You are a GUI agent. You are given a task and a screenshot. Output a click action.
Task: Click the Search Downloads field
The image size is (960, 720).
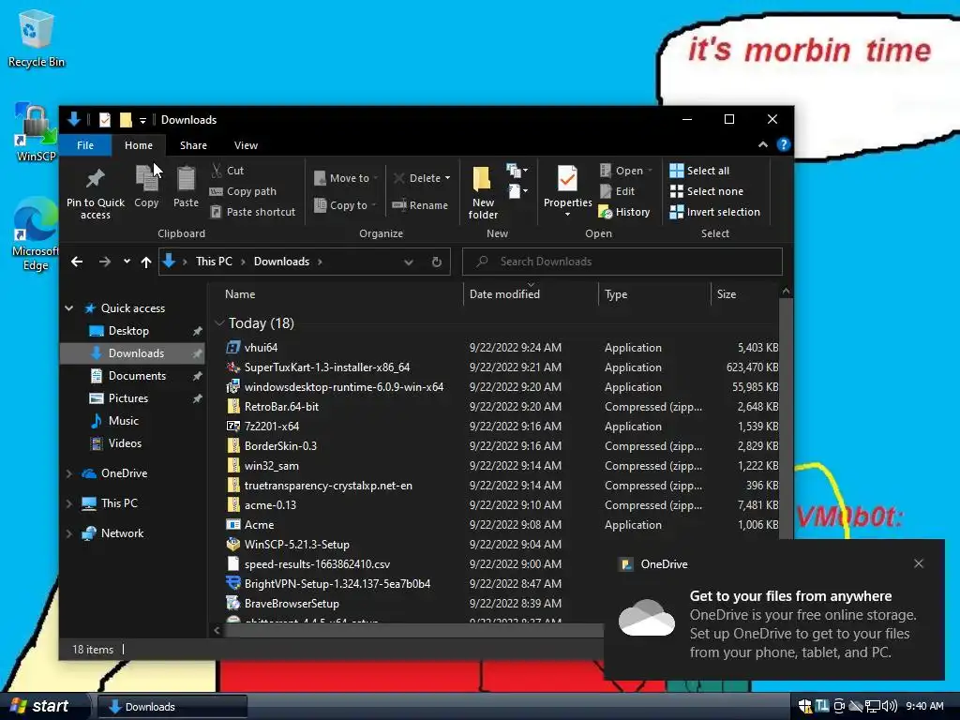(x=622, y=262)
